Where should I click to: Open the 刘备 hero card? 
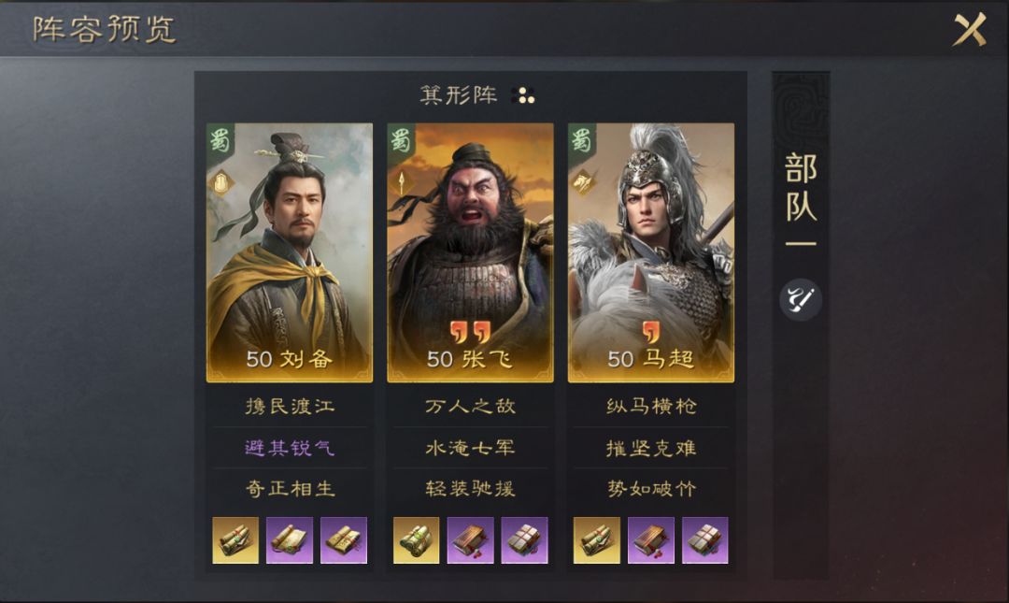pyautogui.click(x=290, y=252)
